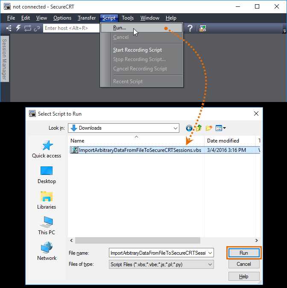Choose Start Recording Script
This screenshot has width=287, height=288.
coord(138,50)
